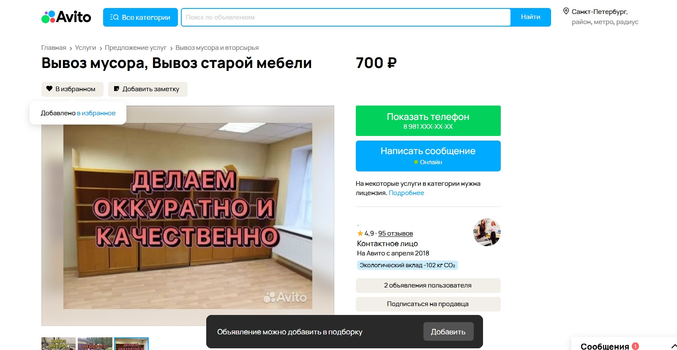
Task: Select the first photo thumbnail Вывоз мусора
Action: [x=58, y=344]
